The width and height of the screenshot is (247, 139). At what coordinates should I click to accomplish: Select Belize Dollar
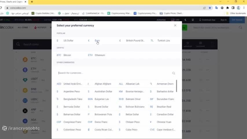(x=132, y=114)
